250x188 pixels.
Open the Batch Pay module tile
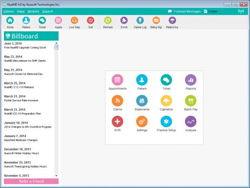coord(191,101)
